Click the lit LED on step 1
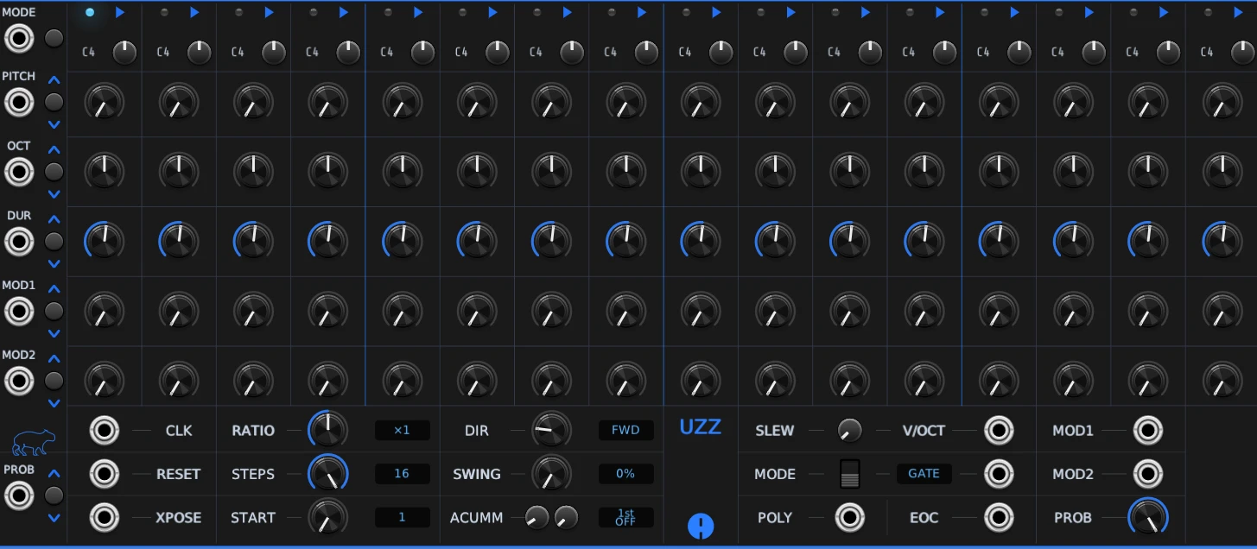The height and width of the screenshot is (549, 1257). [90, 12]
